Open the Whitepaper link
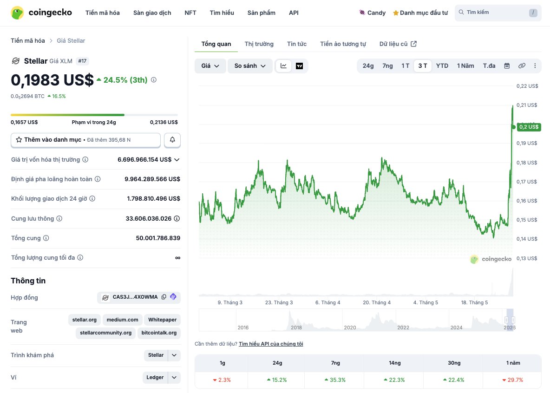Viewport: 550px width, 393px height. point(163,320)
